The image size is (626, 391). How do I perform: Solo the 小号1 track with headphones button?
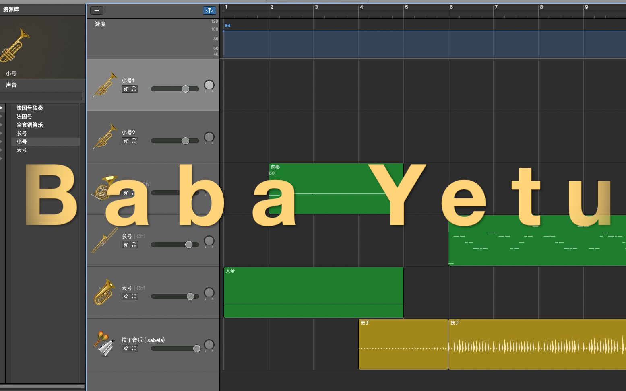134,89
